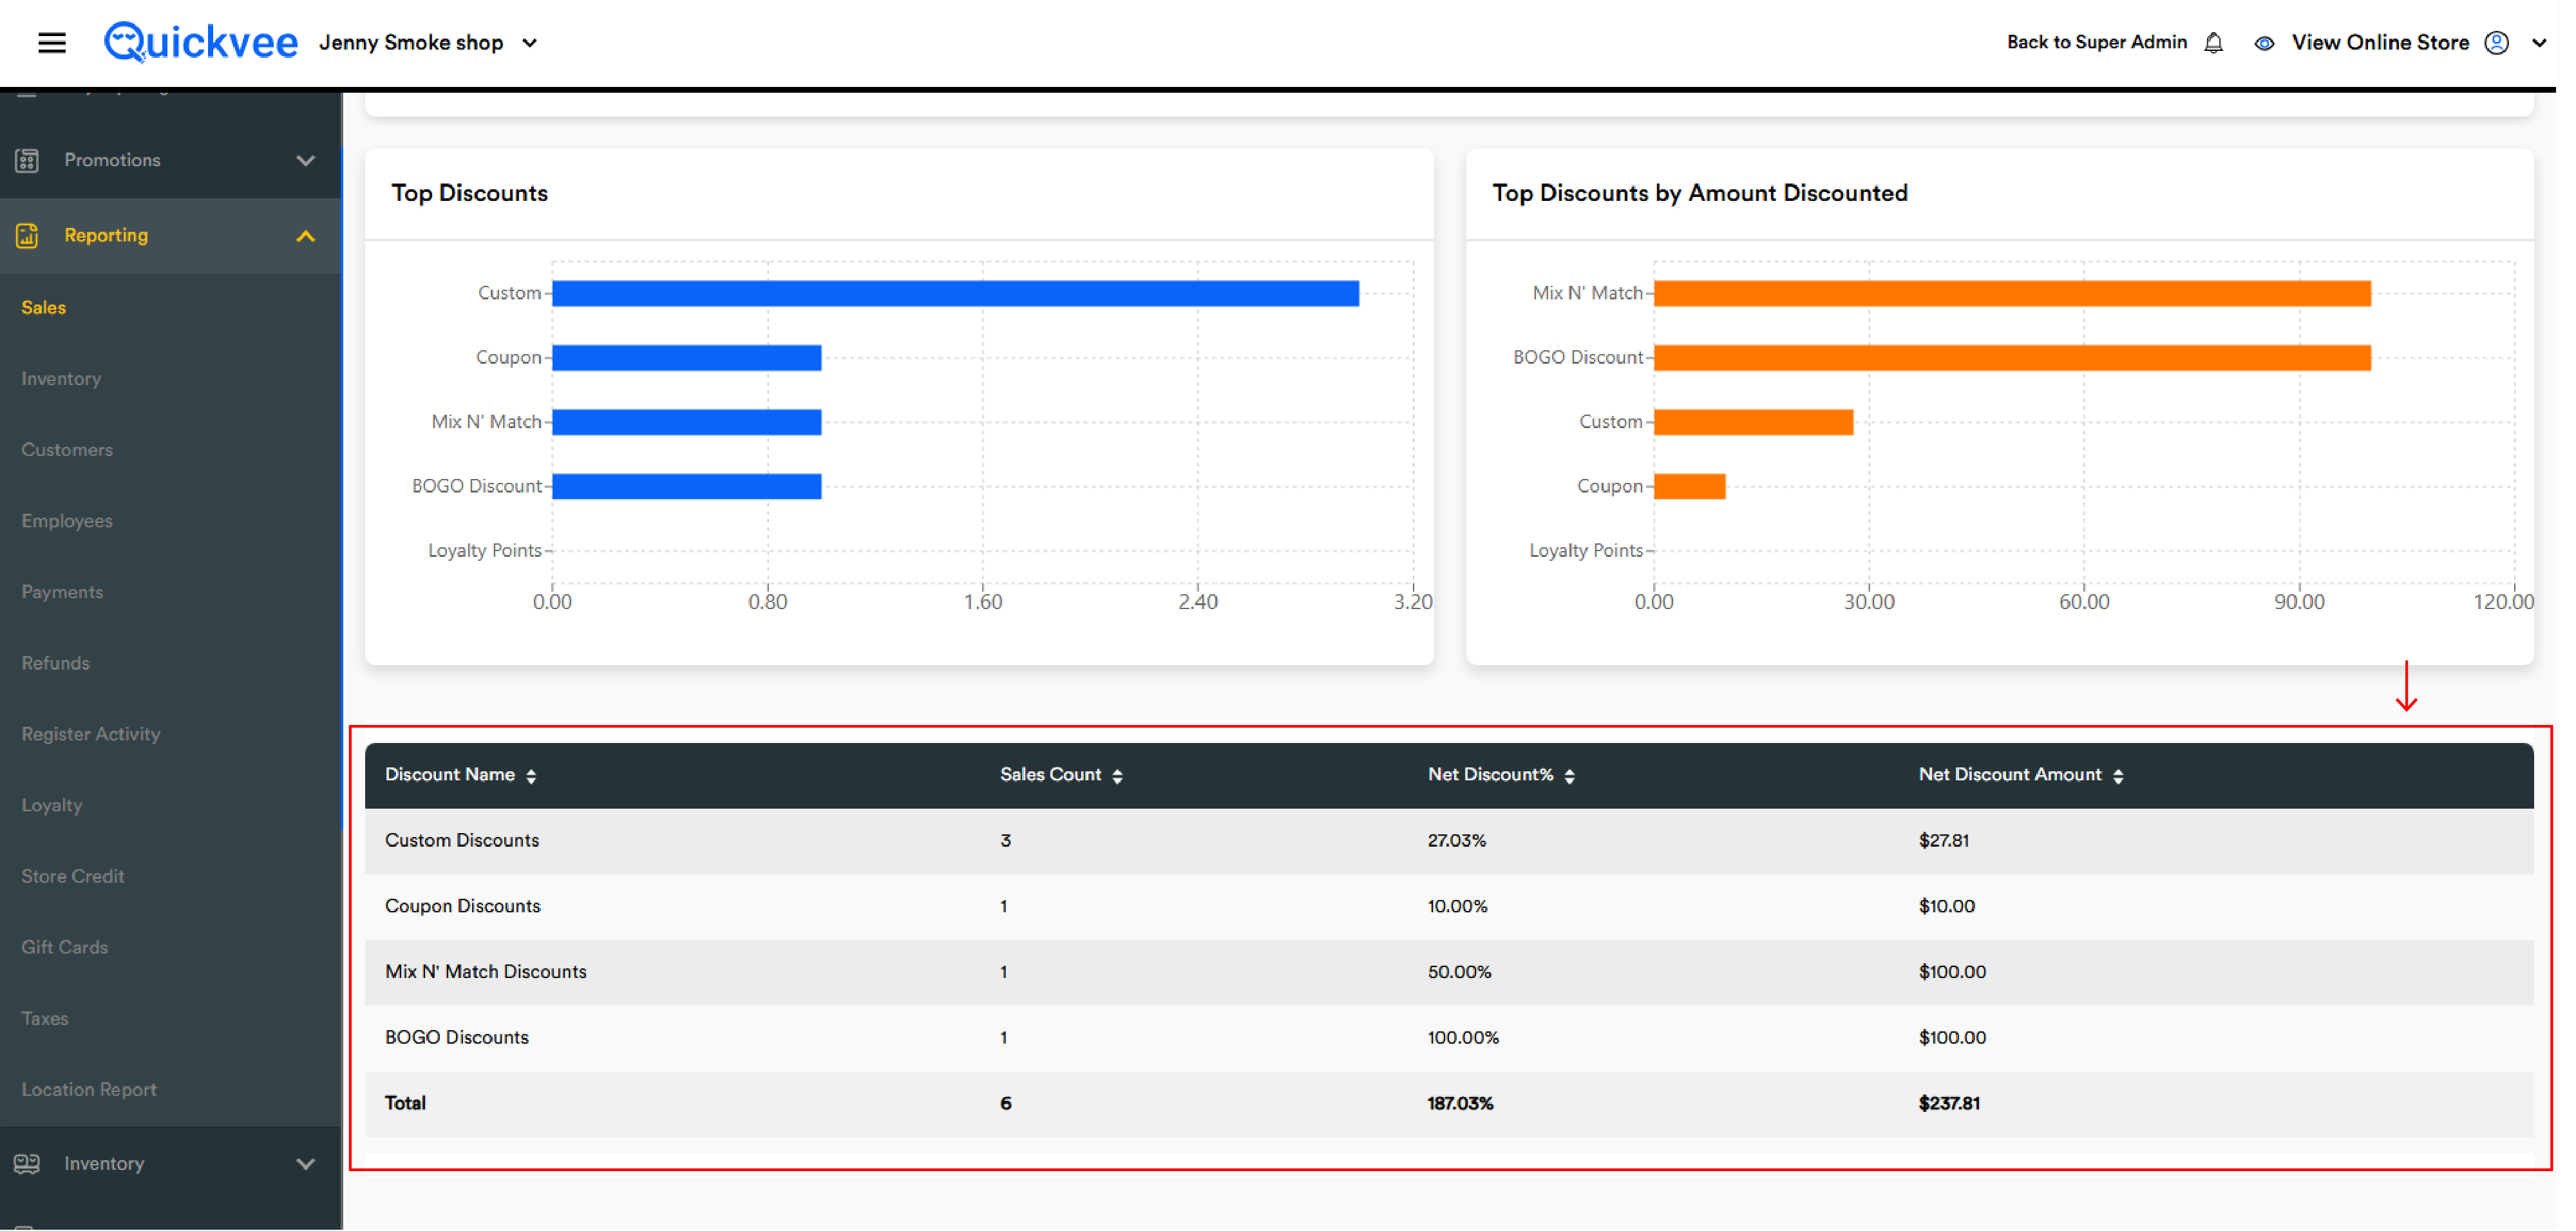Viewport: 2576px width, 1231px height.
Task: Select the Custom Discounts table row
Action: pos(1448,840)
